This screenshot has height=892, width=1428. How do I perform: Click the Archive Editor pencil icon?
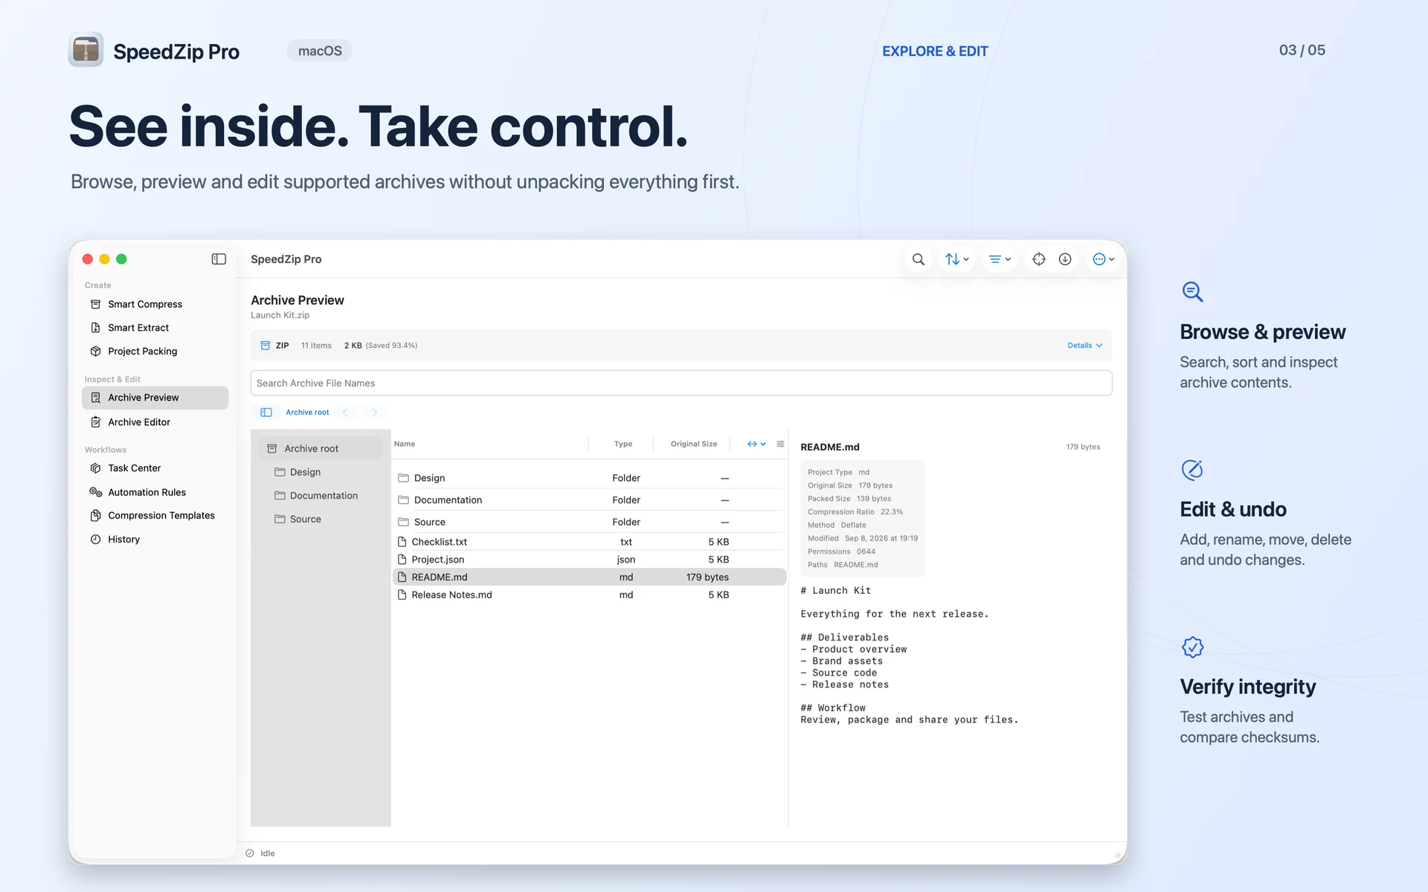point(96,422)
